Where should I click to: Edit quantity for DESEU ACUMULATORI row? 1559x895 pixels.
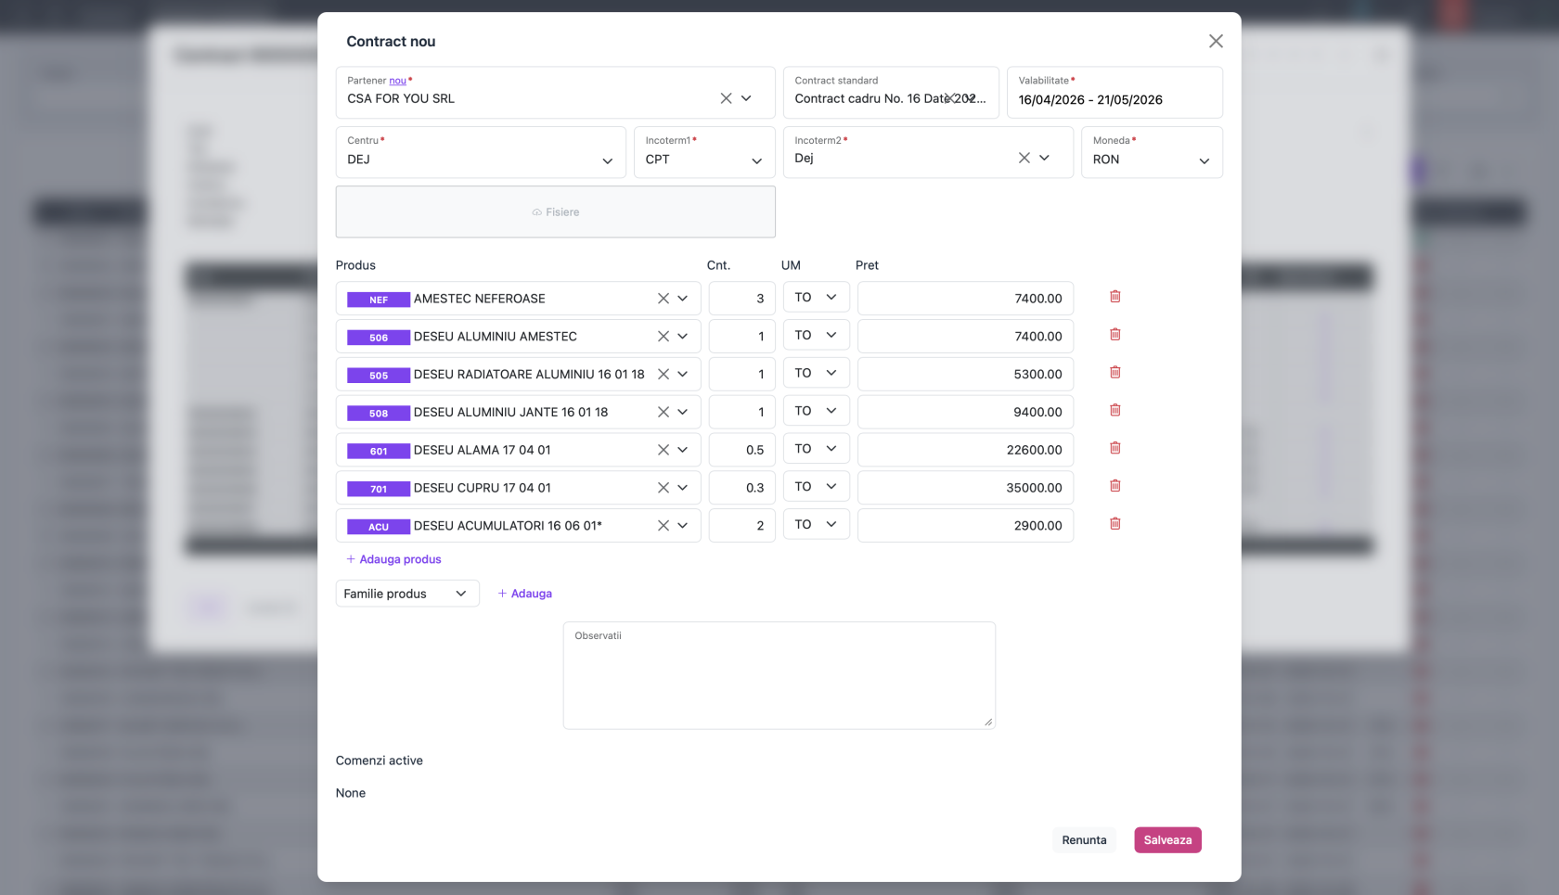(742, 526)
